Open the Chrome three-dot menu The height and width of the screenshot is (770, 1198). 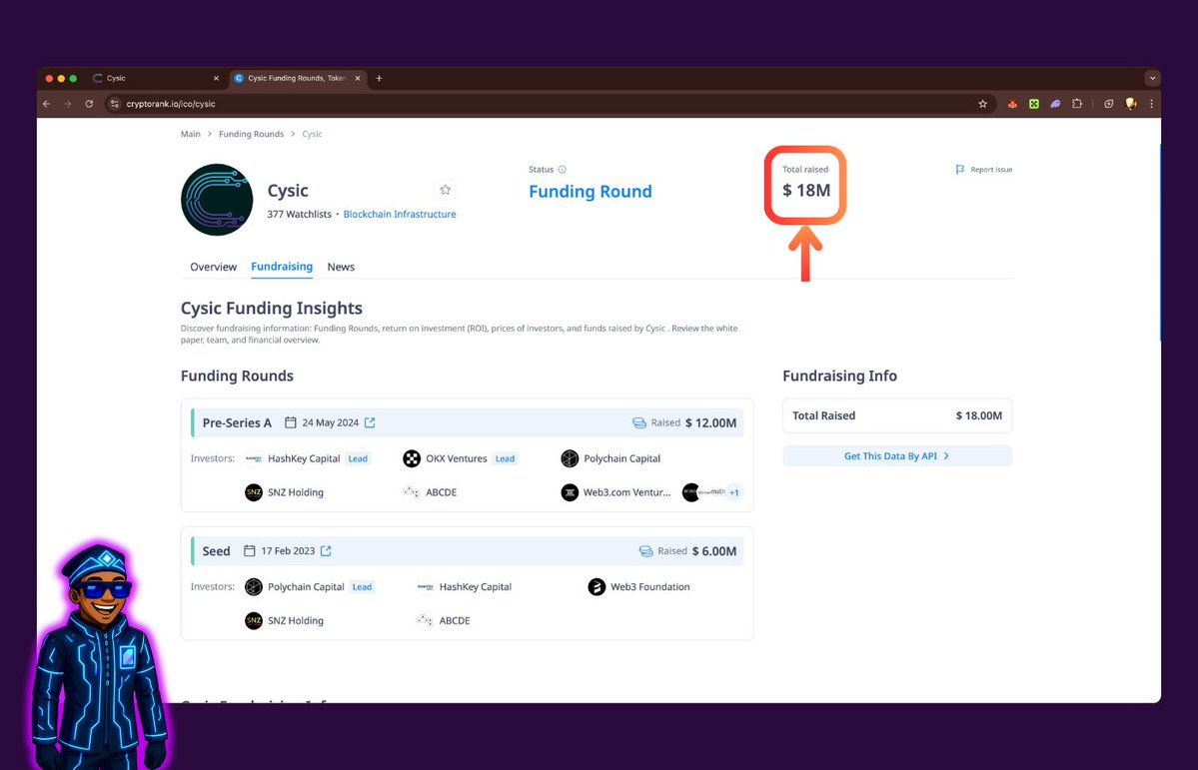pos(1151,104)
